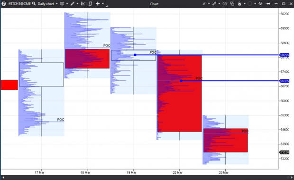This screenshot has width=294, height=180.
Task: Expand the refresh icon dropdown arrow
Action: pos(255,4)
